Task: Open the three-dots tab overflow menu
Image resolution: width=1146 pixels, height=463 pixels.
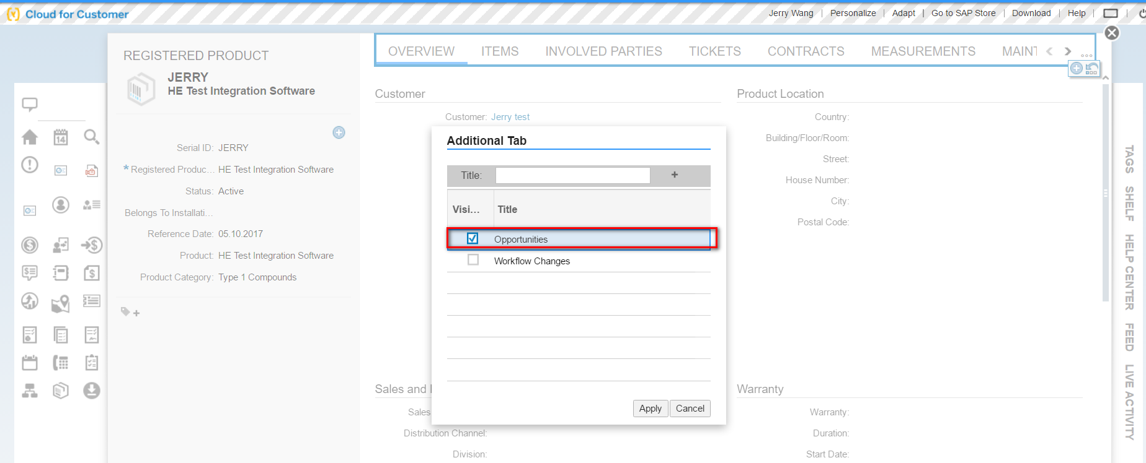Action: click(1086, 56)
